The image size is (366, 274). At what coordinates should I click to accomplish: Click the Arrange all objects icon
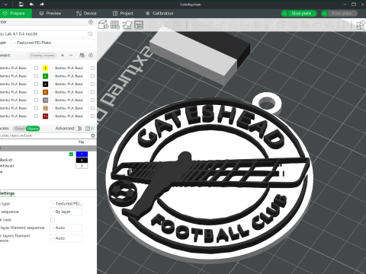[x=139, y=24]
